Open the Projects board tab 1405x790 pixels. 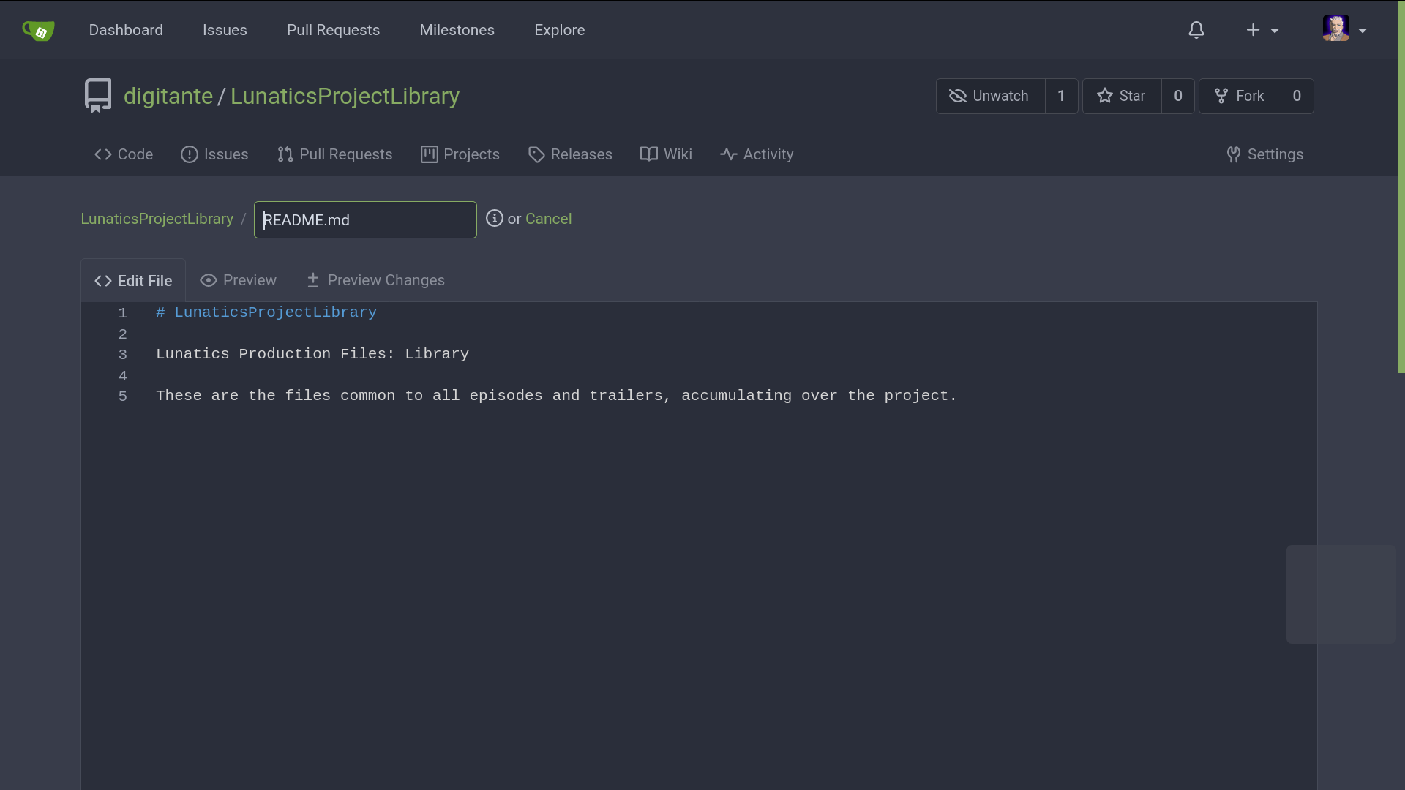pyautogui.click(x=460, y=154)
